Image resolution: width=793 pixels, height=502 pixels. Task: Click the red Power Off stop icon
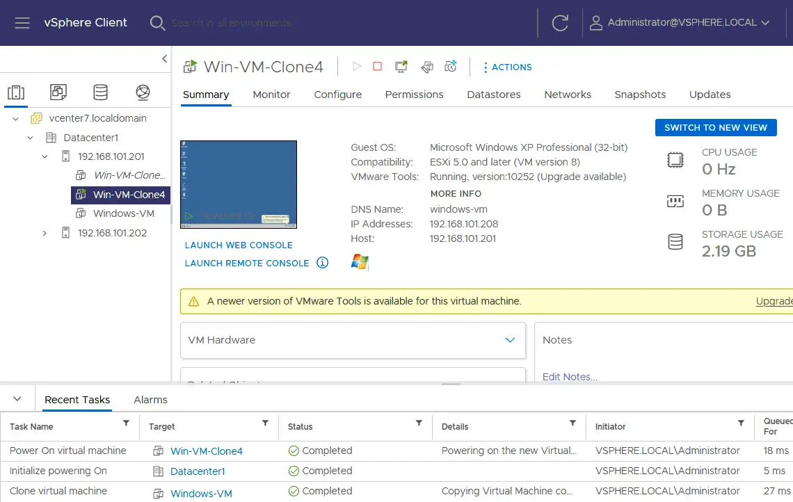click(377, 66)
